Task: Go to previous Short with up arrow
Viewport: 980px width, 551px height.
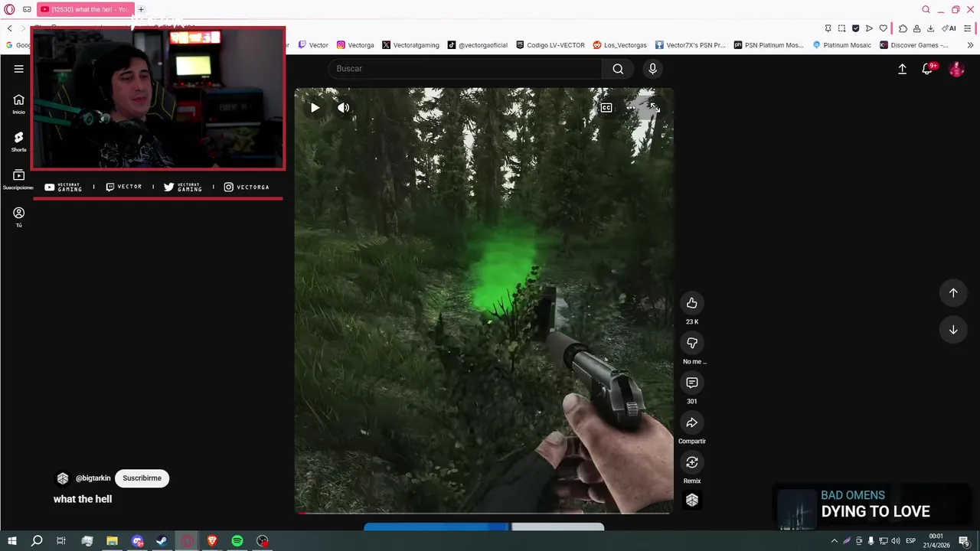Action: point(953,292)
